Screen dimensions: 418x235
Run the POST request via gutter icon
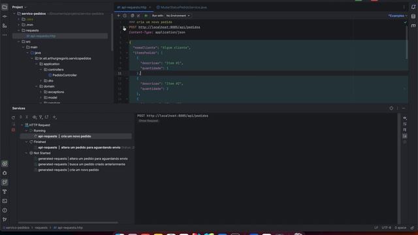coord(124,27)
